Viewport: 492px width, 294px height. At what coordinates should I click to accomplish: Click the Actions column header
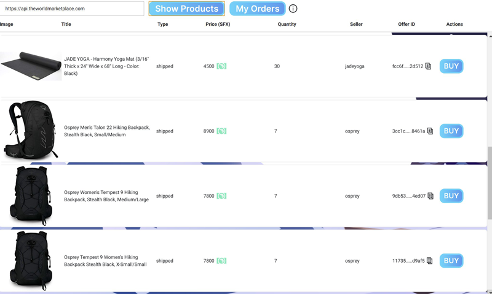coord(454,24)
